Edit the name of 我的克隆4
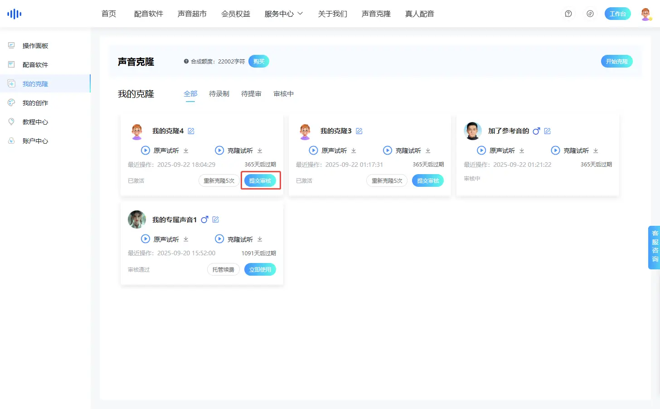The height and width of the screenshot is (409, 660). (191, 131)
